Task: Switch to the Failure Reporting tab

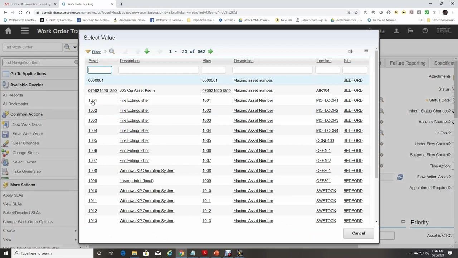Action: 408,63
